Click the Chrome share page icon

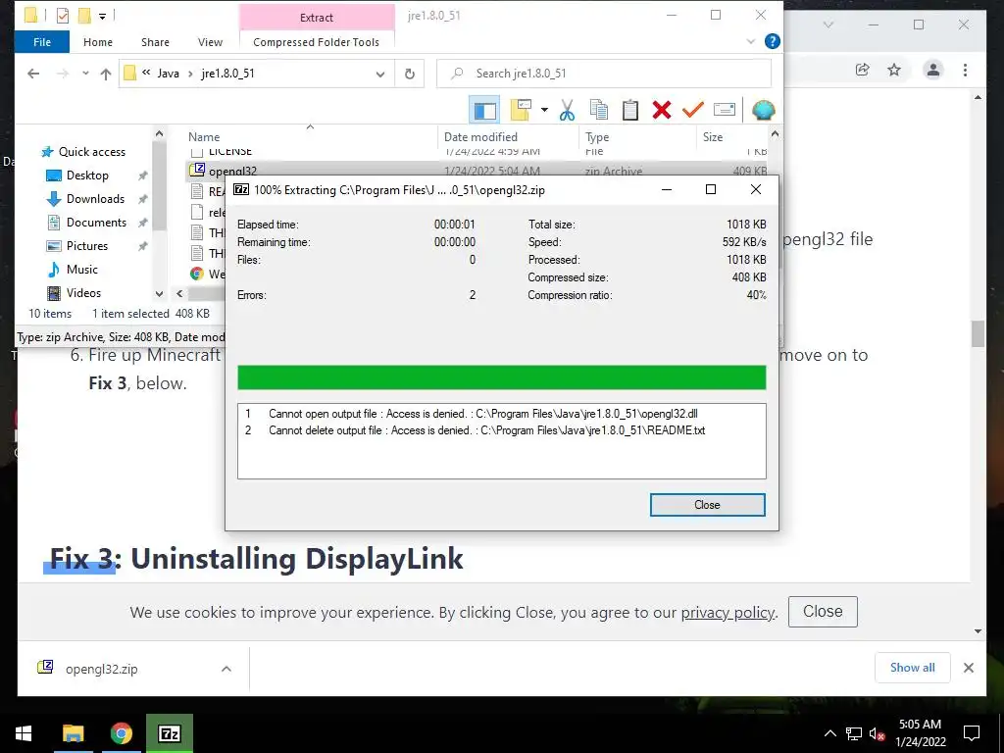point(863,70)
